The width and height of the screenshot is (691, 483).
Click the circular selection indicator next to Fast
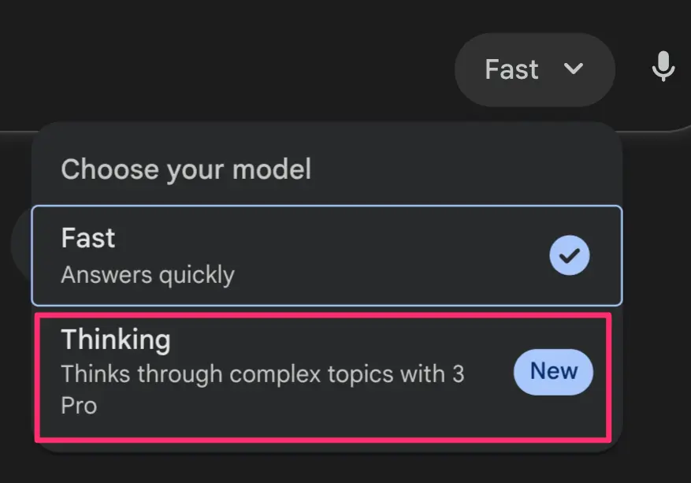point(569,255)
